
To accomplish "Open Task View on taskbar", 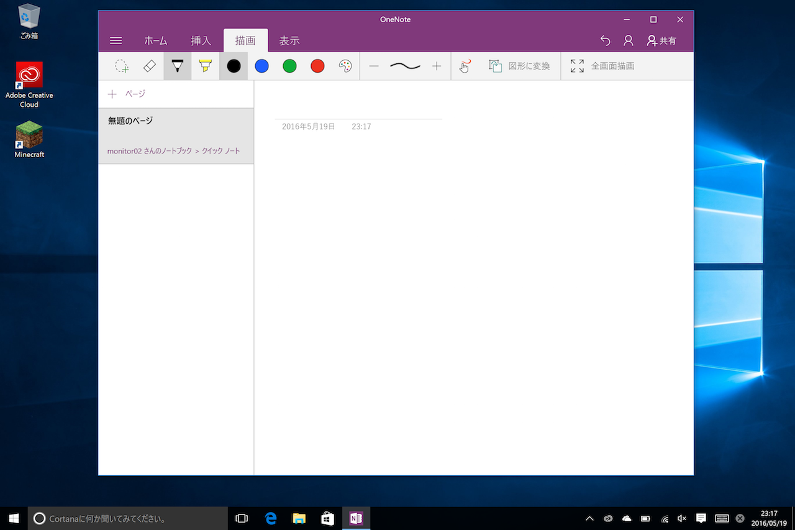I will 242,518.
